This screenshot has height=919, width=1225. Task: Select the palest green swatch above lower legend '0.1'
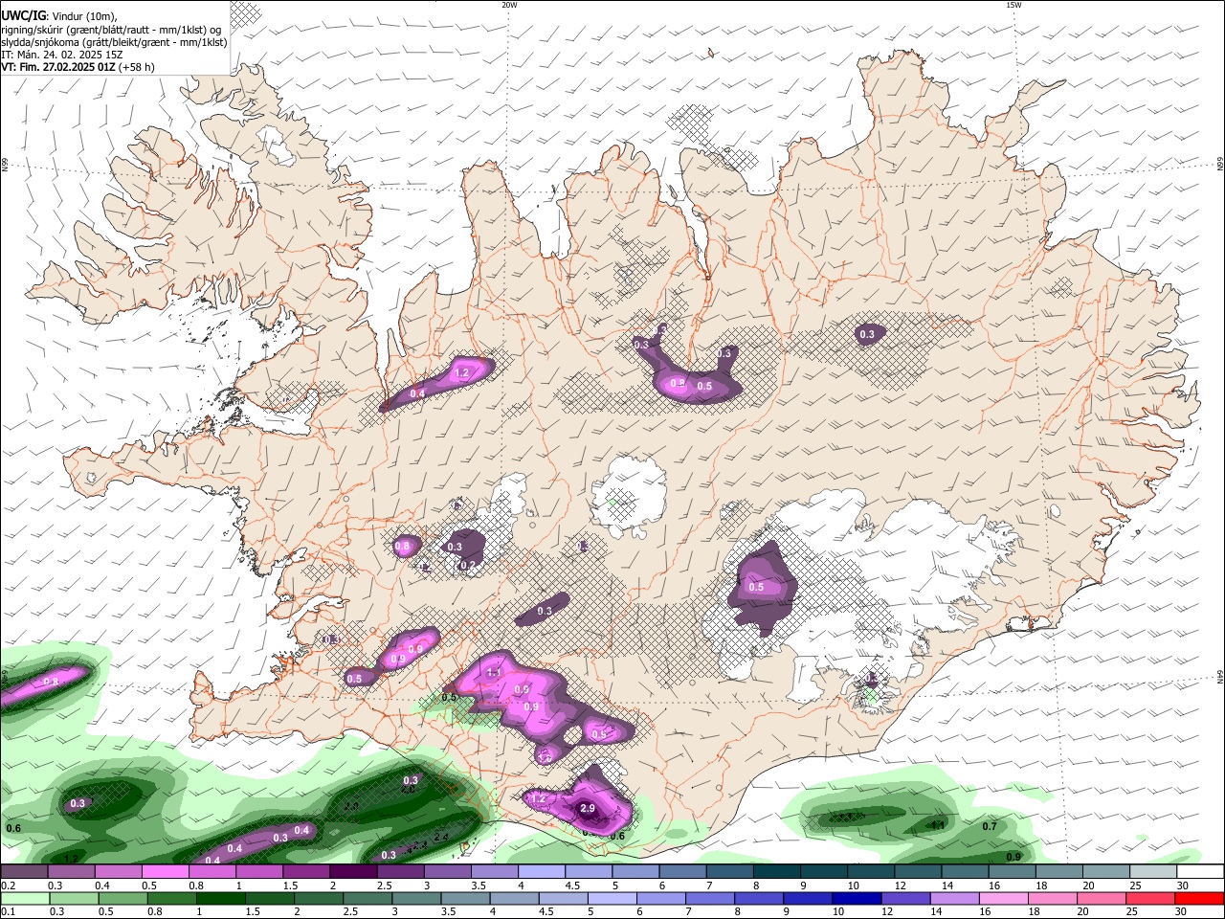point(24,898)
